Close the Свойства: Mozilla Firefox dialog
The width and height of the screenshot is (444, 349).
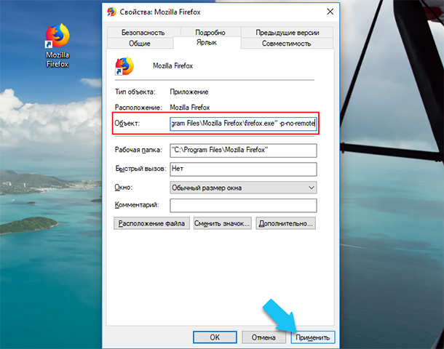tap(330, 12)
